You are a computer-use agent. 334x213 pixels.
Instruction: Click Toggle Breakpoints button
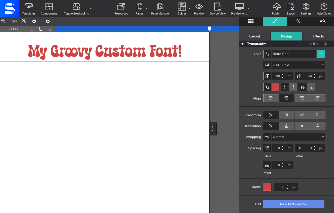tap(76, 8)
